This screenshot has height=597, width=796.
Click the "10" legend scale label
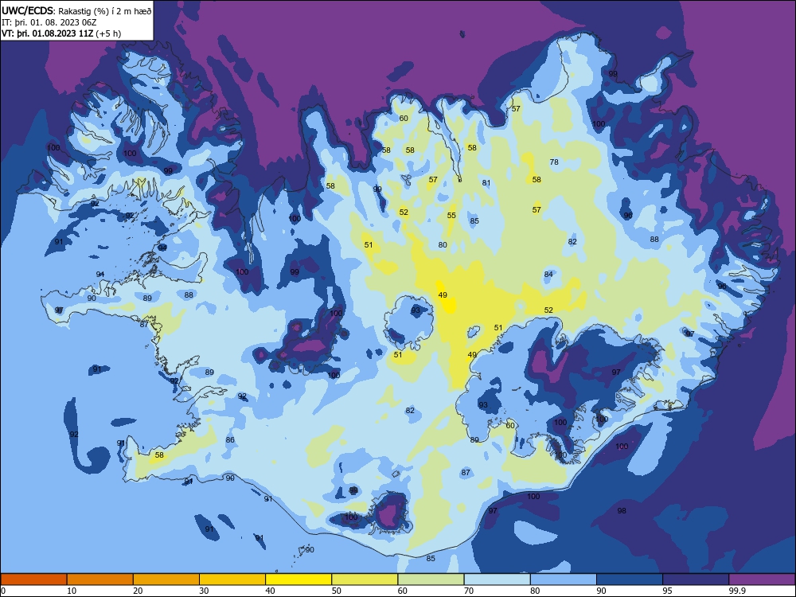click(72, 591)
